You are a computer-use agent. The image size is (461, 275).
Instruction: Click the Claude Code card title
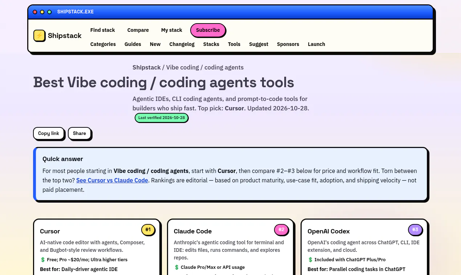pyautogui.click(x=193, y=231)
